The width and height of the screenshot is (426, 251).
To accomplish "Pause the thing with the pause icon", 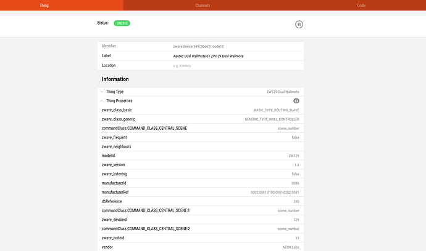I will (x=299, y=25).
